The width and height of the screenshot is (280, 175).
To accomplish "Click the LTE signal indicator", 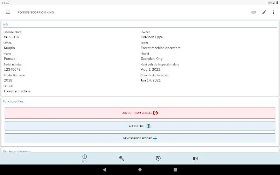I will 271,3.
